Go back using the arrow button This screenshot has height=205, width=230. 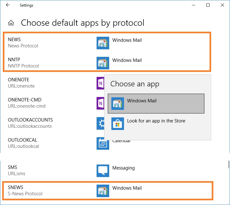(8, 5)
